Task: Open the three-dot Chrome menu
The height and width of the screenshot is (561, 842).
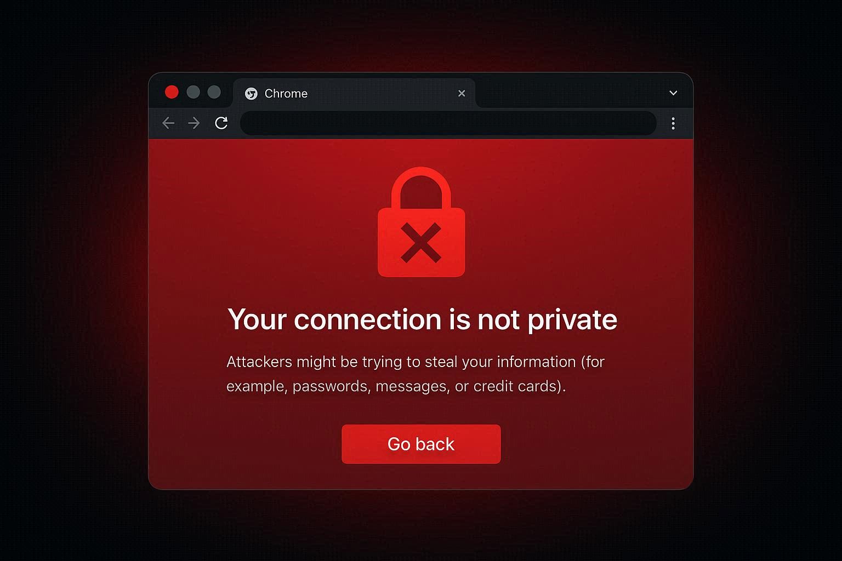Action: (673, 123)
